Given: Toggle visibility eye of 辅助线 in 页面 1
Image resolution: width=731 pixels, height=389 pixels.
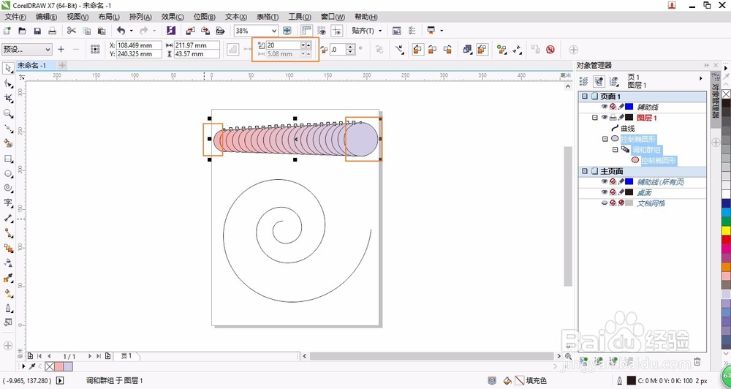Looking at the screenshot, I should click(x=605, y=107).
